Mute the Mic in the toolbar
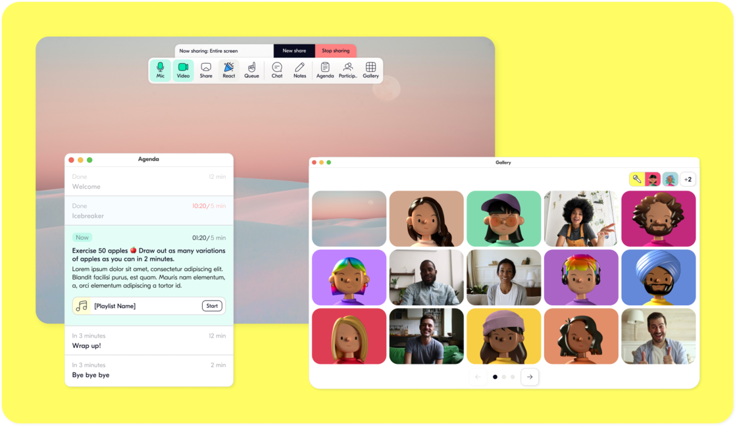737x427 pixels. click(x=160, y=70)
